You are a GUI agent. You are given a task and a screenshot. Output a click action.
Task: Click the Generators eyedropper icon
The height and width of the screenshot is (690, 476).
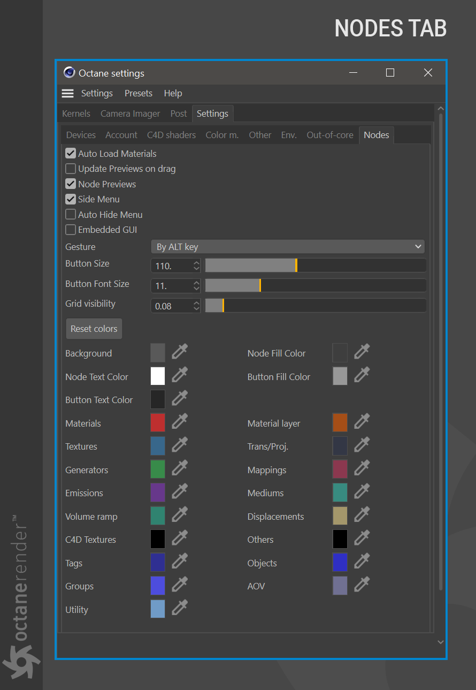pyautogui.click(x=180, y=468)
